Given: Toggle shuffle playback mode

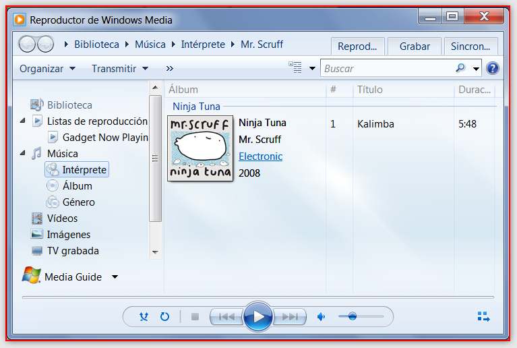Looking at the screenshot, I should point(144,317).
